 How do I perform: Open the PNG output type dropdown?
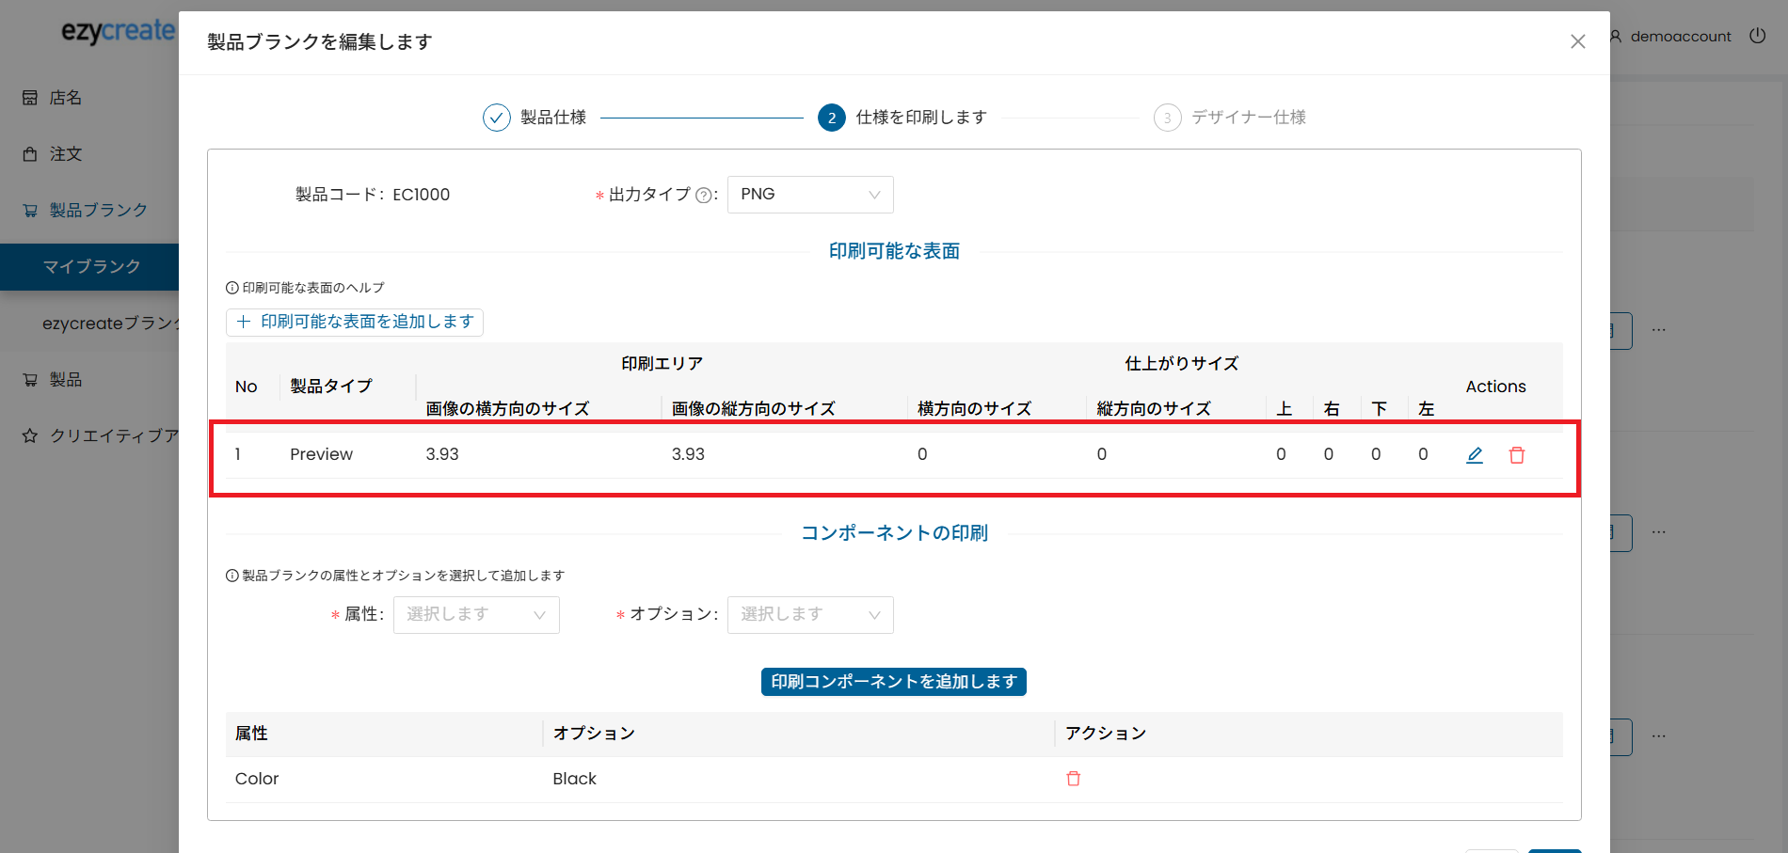pos(809,195)
